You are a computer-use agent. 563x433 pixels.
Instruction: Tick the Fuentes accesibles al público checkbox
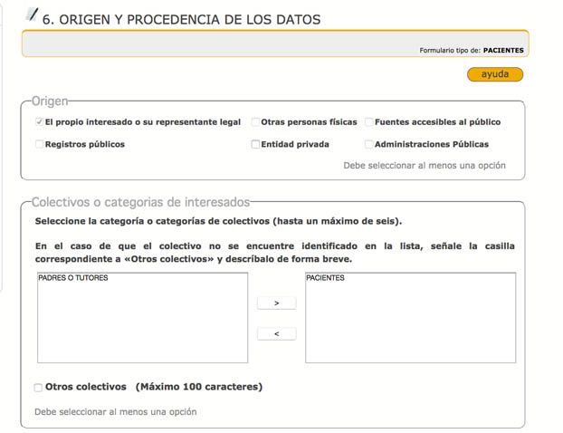(x=369, y=122)
